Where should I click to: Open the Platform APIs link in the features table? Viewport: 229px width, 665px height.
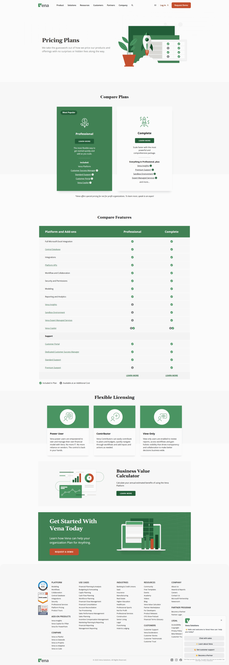tap(51, 265)
